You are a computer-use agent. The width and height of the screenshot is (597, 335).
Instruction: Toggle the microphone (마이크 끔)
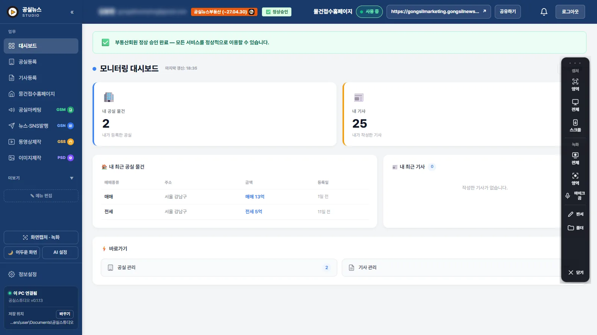pyautogui.click(x=575, y=195)
